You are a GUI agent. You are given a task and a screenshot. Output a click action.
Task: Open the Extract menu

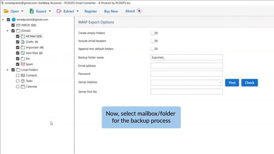(x=68, y=12)
